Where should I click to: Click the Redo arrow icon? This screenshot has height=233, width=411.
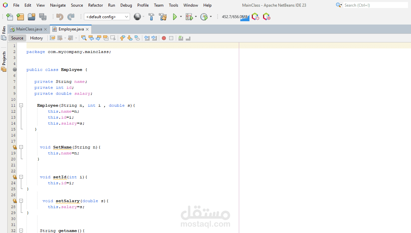click(x=71, y=17)
